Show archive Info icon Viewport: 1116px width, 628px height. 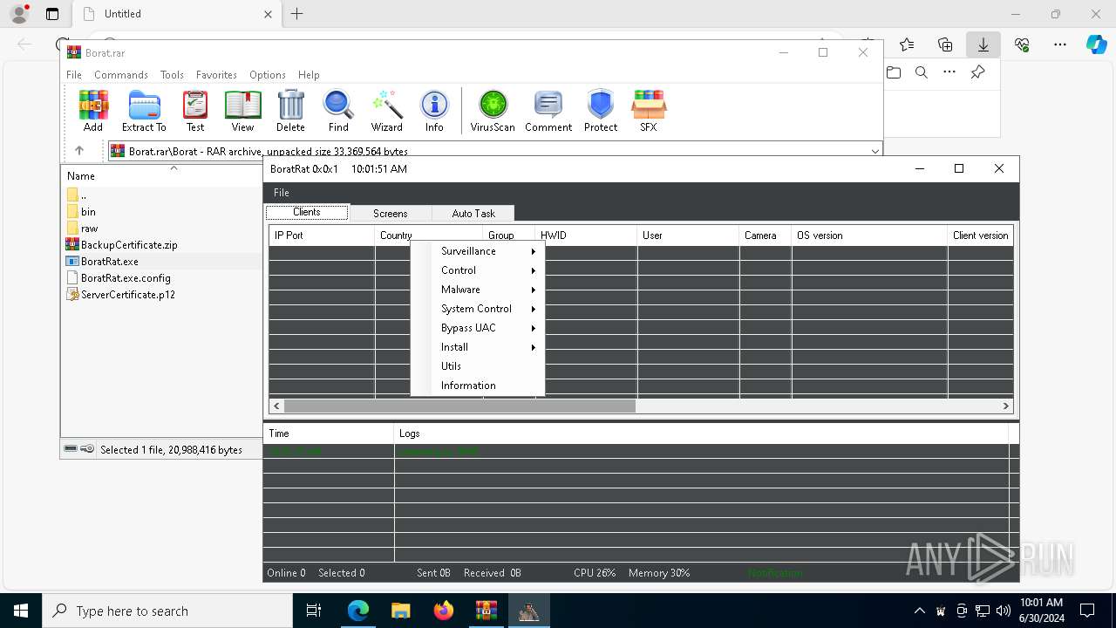(434, 111)
